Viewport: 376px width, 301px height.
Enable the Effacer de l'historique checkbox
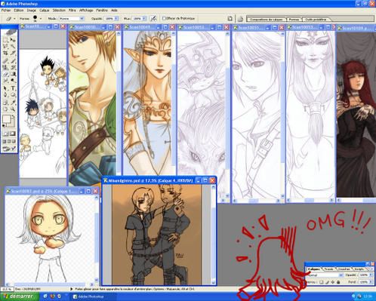point(164,18)
